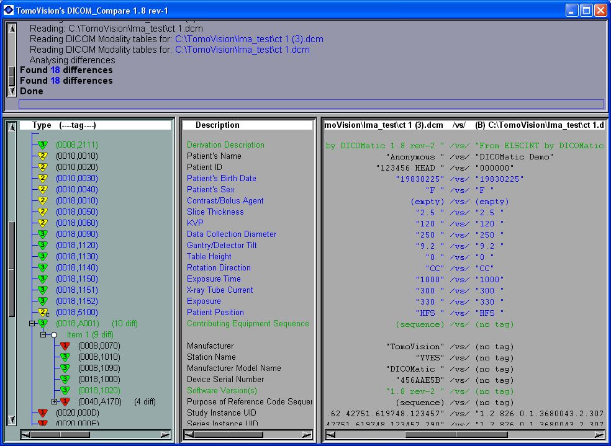Click the Description column header
611x446 pixels.
(x=248, y=125)
